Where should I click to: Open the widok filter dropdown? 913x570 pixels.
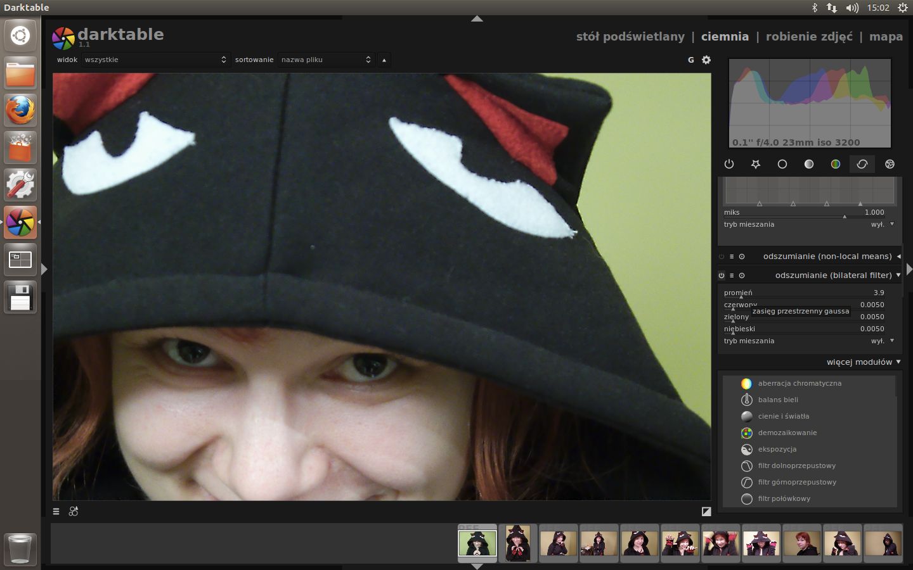(x=155, y=60)
